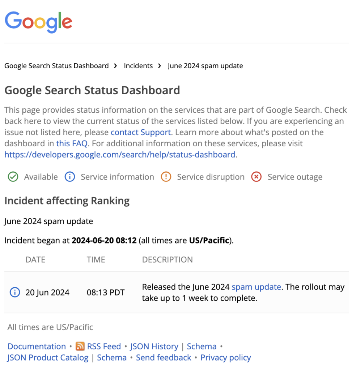Click the Available status checkmark icon
The image size is (352, 370).
click(13, 177)
